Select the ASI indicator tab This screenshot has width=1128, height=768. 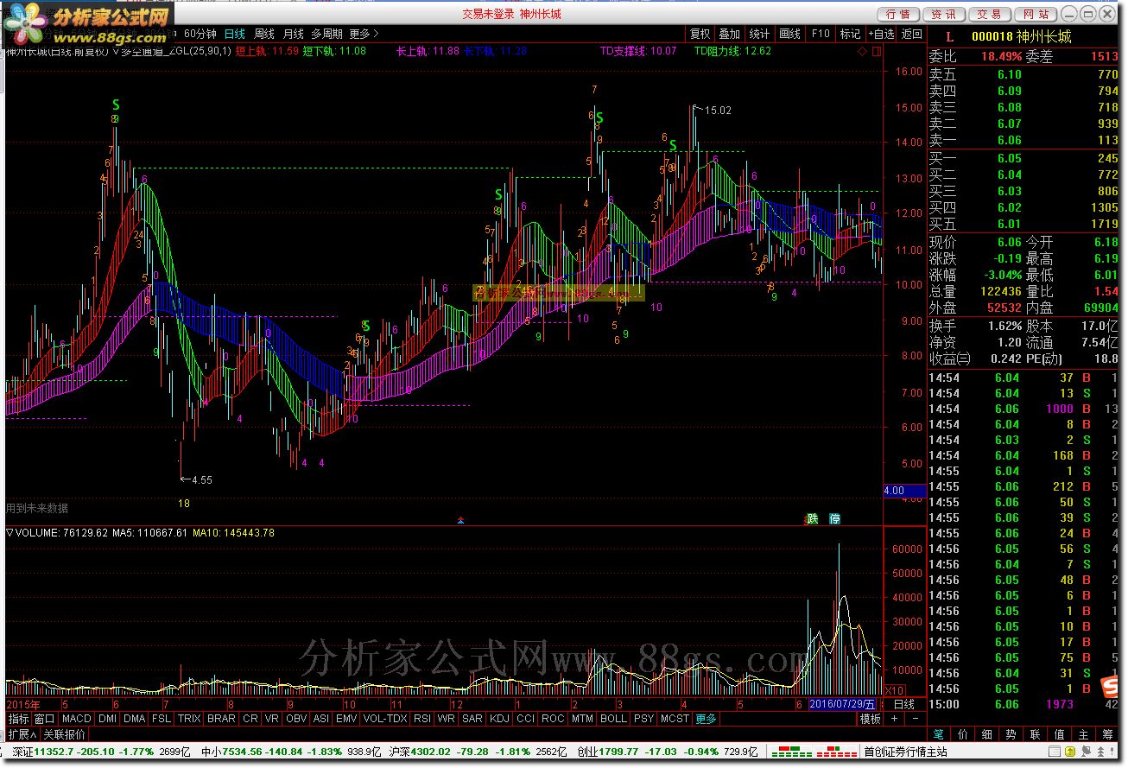point(321,719)
